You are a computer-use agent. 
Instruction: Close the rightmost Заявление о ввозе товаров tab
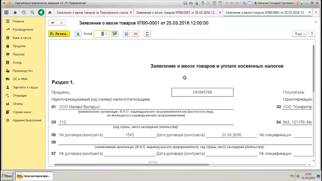point(309,12)
